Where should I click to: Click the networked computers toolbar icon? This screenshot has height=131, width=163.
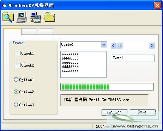click(35, 17)
